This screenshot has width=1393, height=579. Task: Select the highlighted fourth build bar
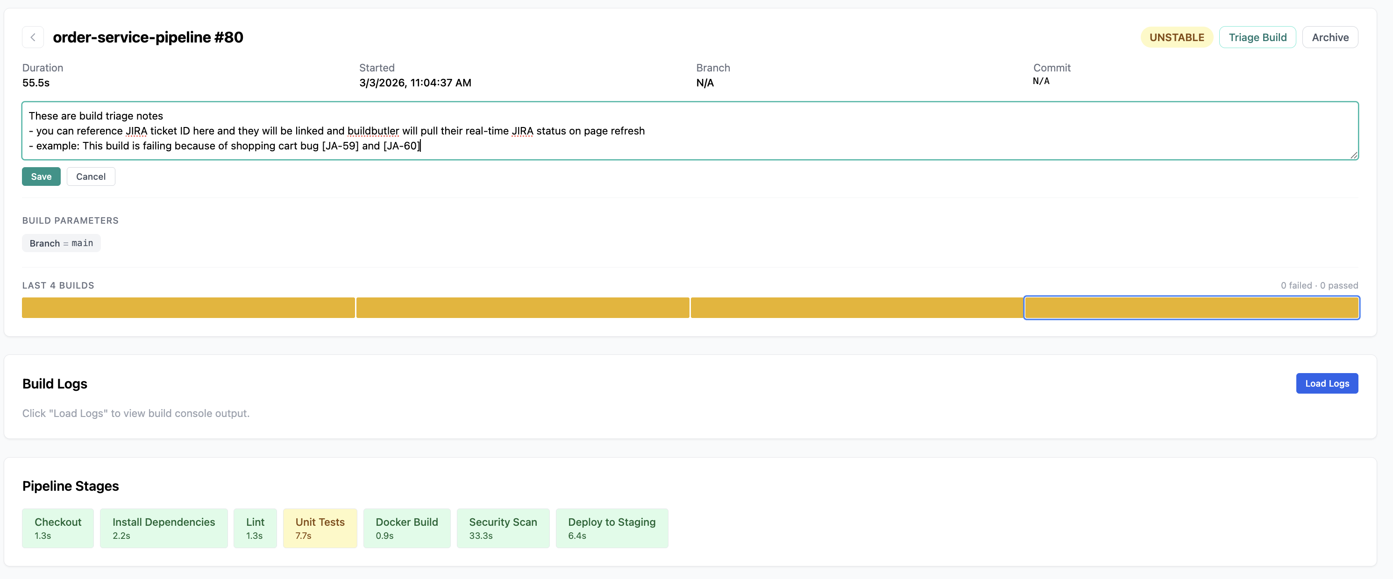[x=1191, y=308]
